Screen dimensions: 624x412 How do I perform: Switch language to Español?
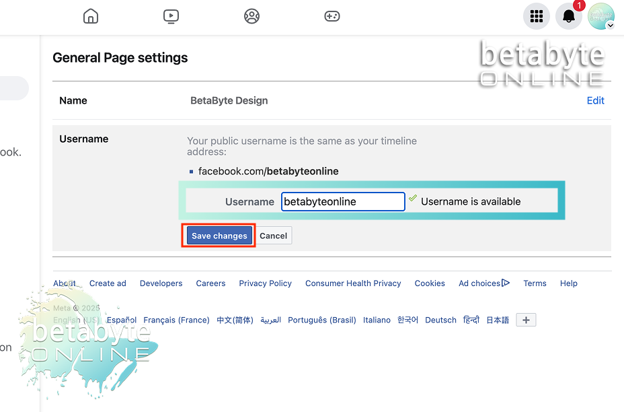[122, 320]
